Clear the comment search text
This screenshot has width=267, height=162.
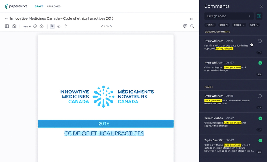coord(249,16)
